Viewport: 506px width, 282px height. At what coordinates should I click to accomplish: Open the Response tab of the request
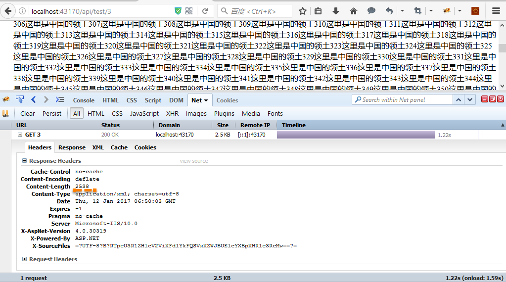72,147
